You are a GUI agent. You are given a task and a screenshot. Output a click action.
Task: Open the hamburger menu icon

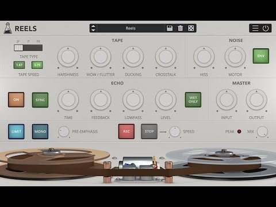[x=255, y=28]
